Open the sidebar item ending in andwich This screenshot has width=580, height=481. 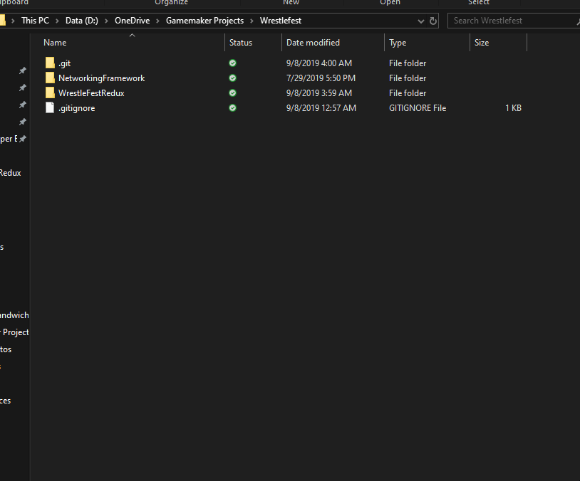coord(14,315)
